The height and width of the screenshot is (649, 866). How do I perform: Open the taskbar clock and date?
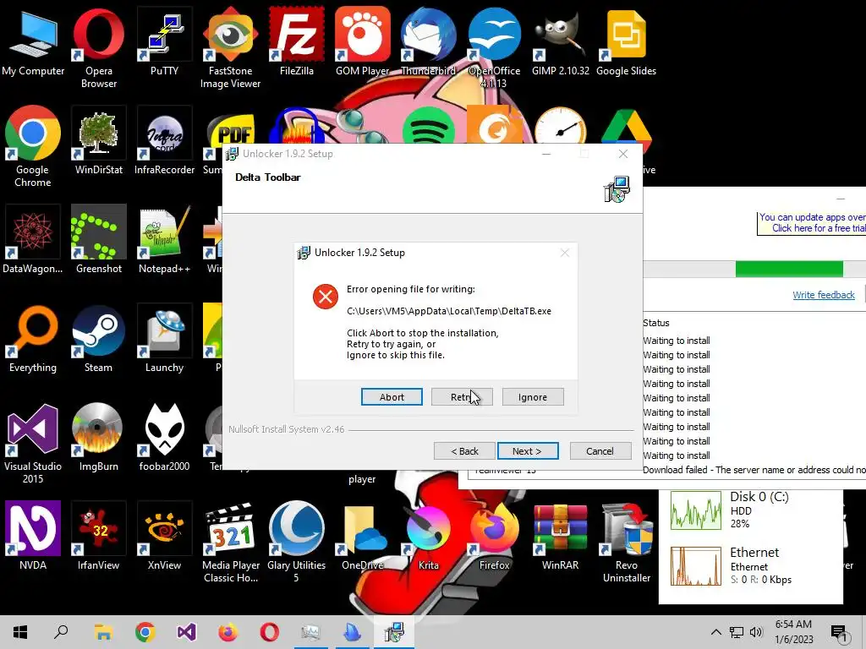(793, 632)
